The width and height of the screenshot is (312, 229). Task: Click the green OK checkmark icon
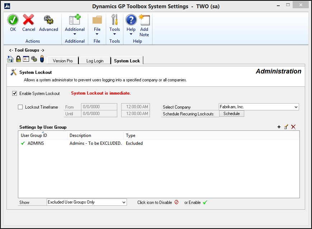point(13,20)
